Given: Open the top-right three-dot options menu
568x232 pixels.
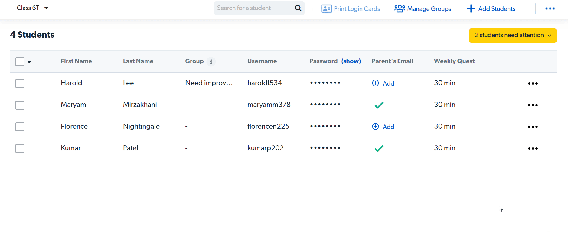Looking at the screenshot, I should click(x=550, y=8).
